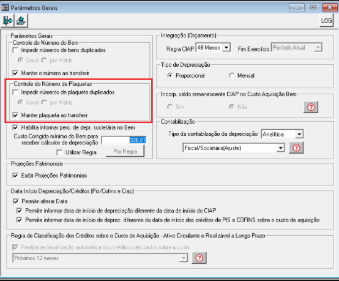
Task: Open the Regra CIAP 48 Meses dropdown
Action: click(226, 47)
